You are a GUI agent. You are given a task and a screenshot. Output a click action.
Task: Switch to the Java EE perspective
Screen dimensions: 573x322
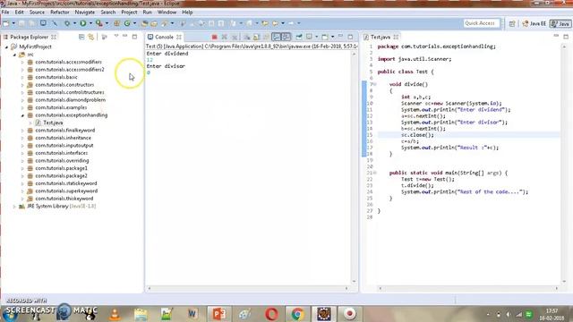(x=534, y=23)
